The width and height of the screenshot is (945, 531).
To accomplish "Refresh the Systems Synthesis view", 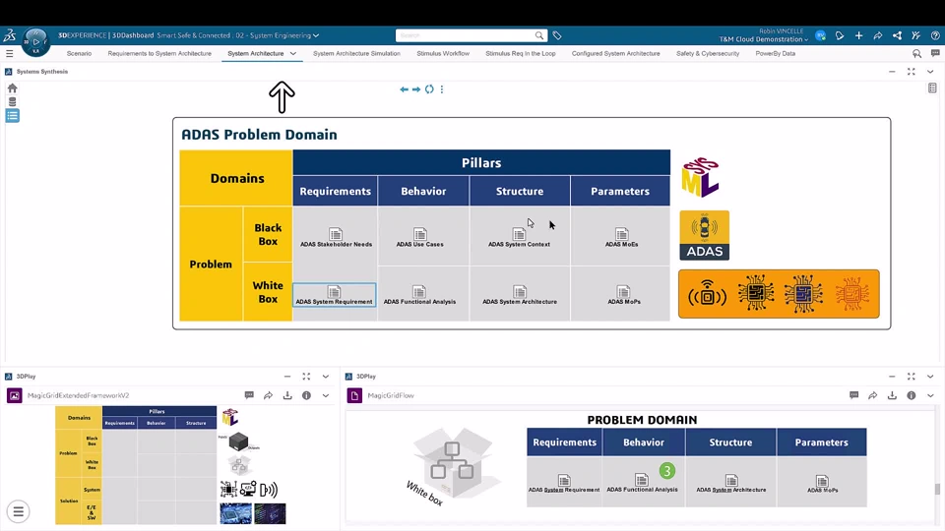I will (x=429, y=89).
